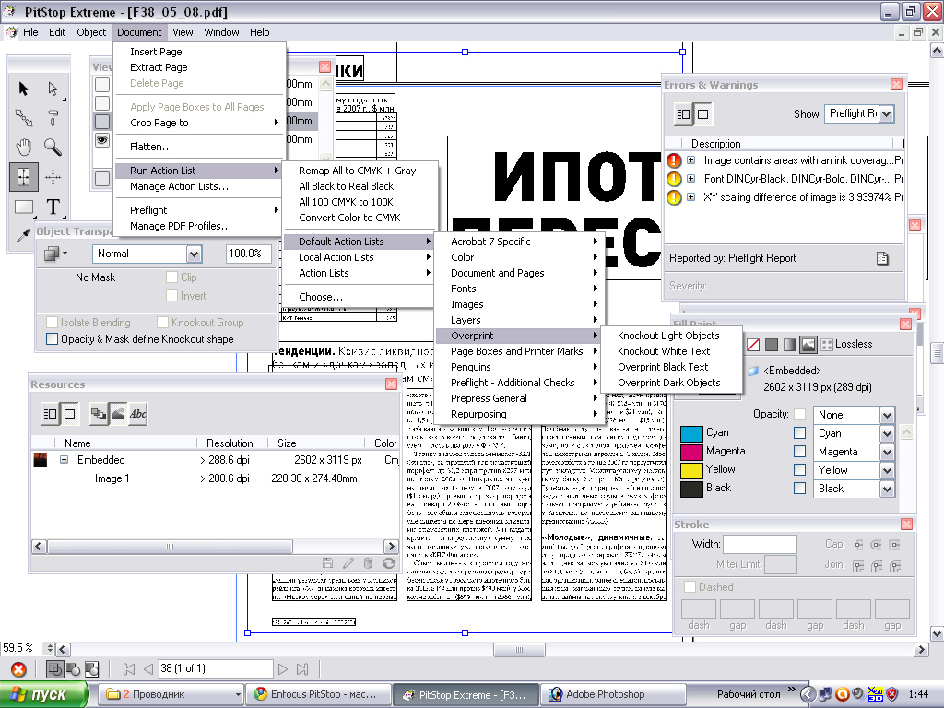Select the image fill icon
944x708 pixels.
(808, 345)
